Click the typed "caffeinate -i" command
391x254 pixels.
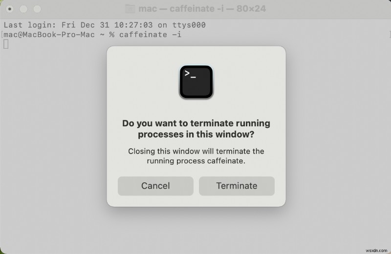tap(151, 35)
